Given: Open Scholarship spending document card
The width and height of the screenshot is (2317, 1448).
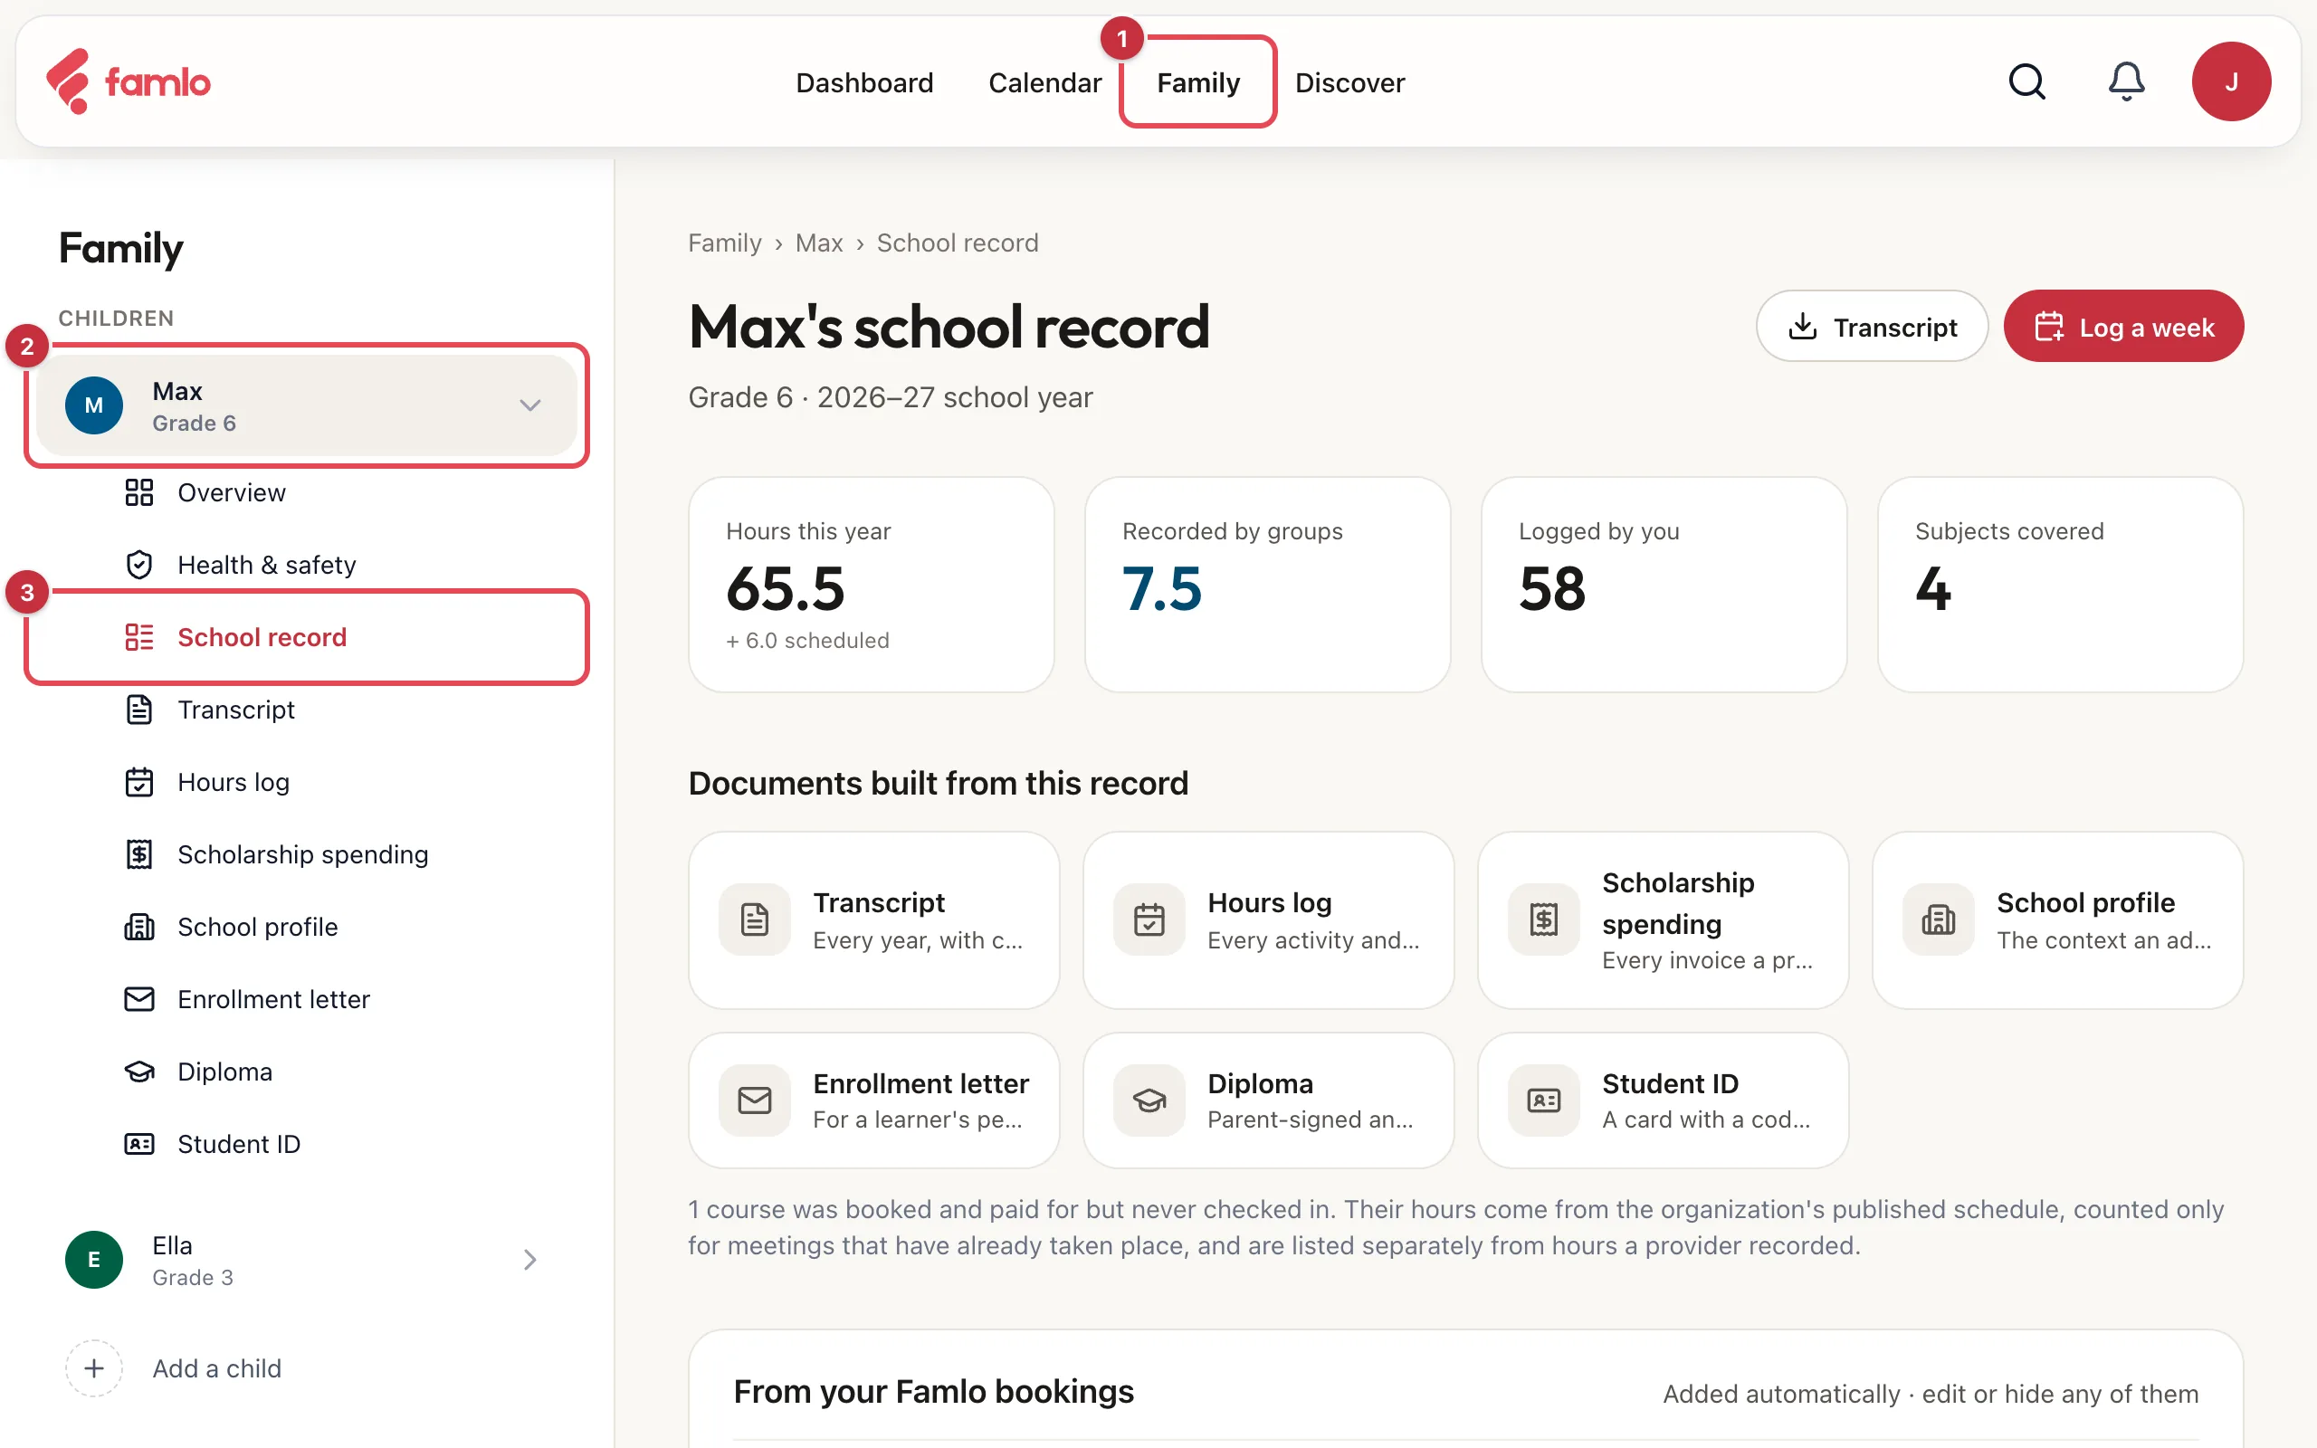Looking at the screenshot, I should (x=1663, y=919).
